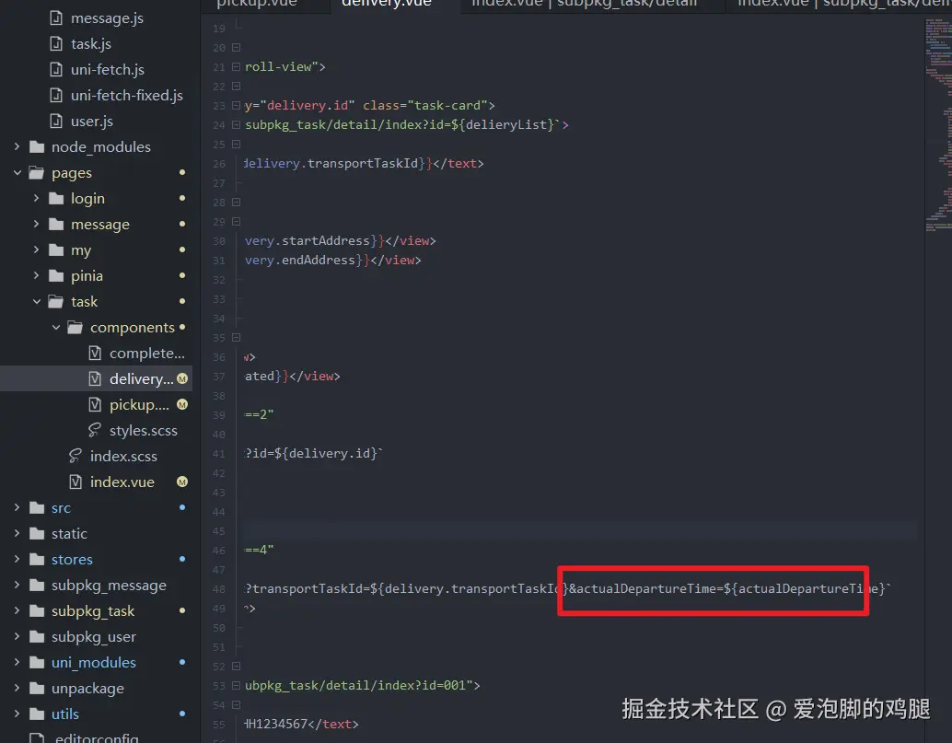Click the task.js file icon
Screen dimensions: 952x743
56,43
